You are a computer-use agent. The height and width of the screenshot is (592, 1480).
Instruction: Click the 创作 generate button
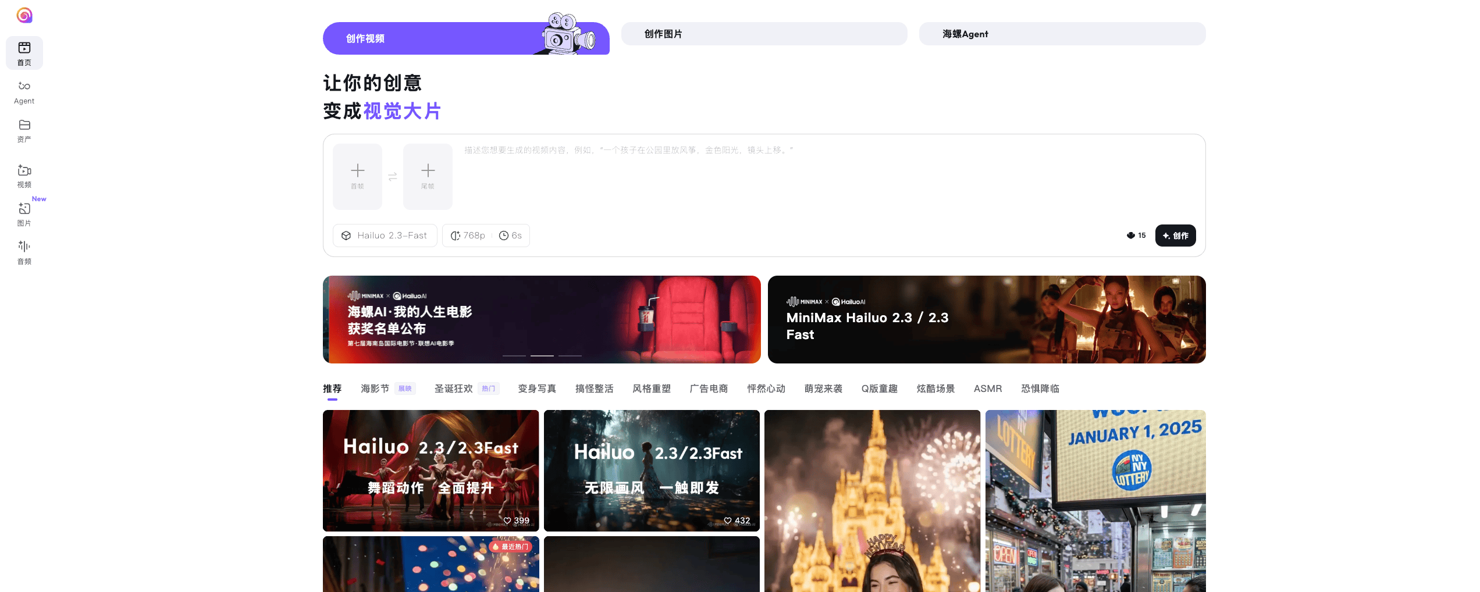[x=1176, y=236]
